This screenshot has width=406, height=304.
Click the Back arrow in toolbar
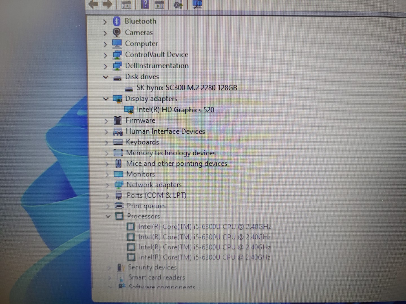(x=93, y=4)
